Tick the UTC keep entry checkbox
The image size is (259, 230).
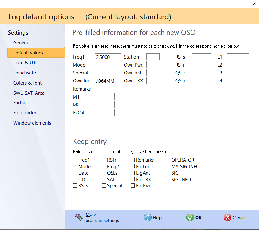click(x=75, y=179)
